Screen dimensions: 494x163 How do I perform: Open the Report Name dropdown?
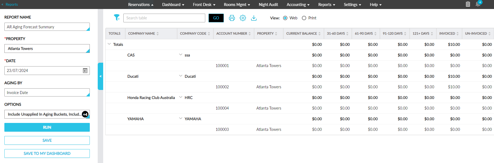47,27
